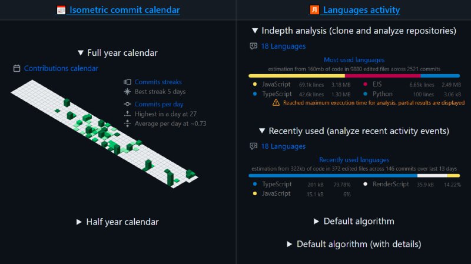Click the Commits per day icon
The height and width of the screenshot is (264, 471).
coord(127,104)
